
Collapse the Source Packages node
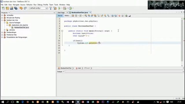pyautogui.click(x=5, y=23)
